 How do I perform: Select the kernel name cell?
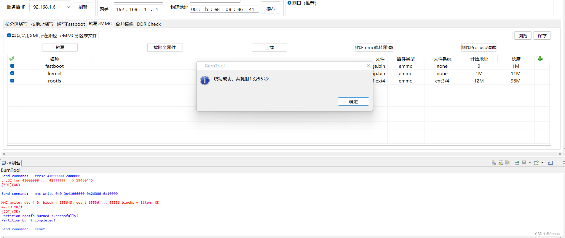pos(55,73)
